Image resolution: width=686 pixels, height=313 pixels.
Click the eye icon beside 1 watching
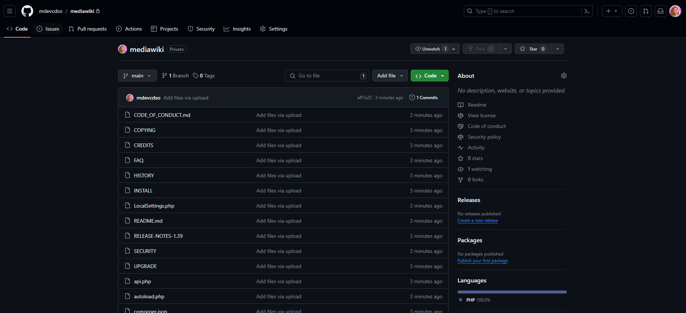click(x=461, y=169)
